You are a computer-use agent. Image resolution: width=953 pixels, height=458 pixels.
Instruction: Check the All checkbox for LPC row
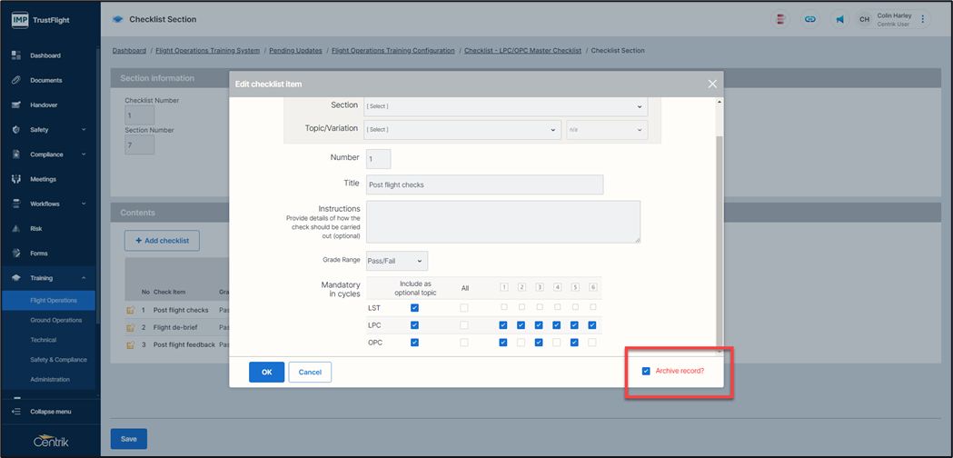click(464, 325)
